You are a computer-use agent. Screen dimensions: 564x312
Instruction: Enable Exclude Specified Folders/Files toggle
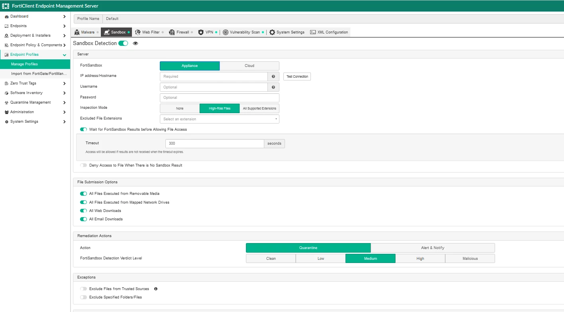[x=83, y=297]
